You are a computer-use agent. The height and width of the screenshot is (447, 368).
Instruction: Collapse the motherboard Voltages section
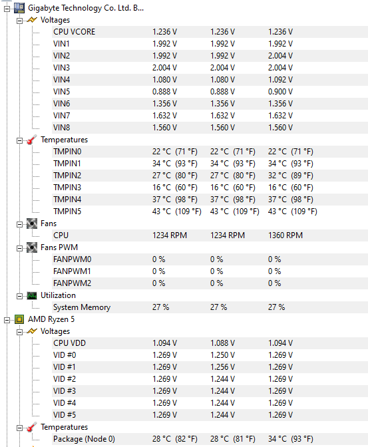point(19,21)
